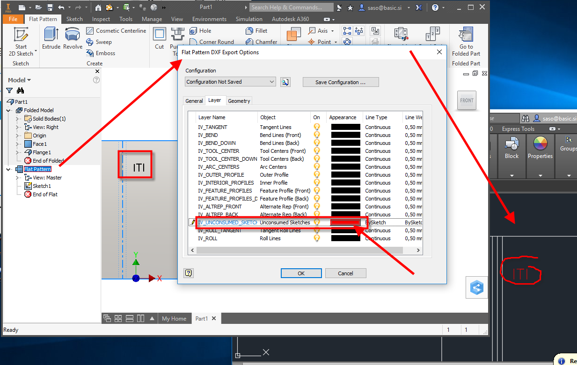Choose the Emboss tool

101,53
